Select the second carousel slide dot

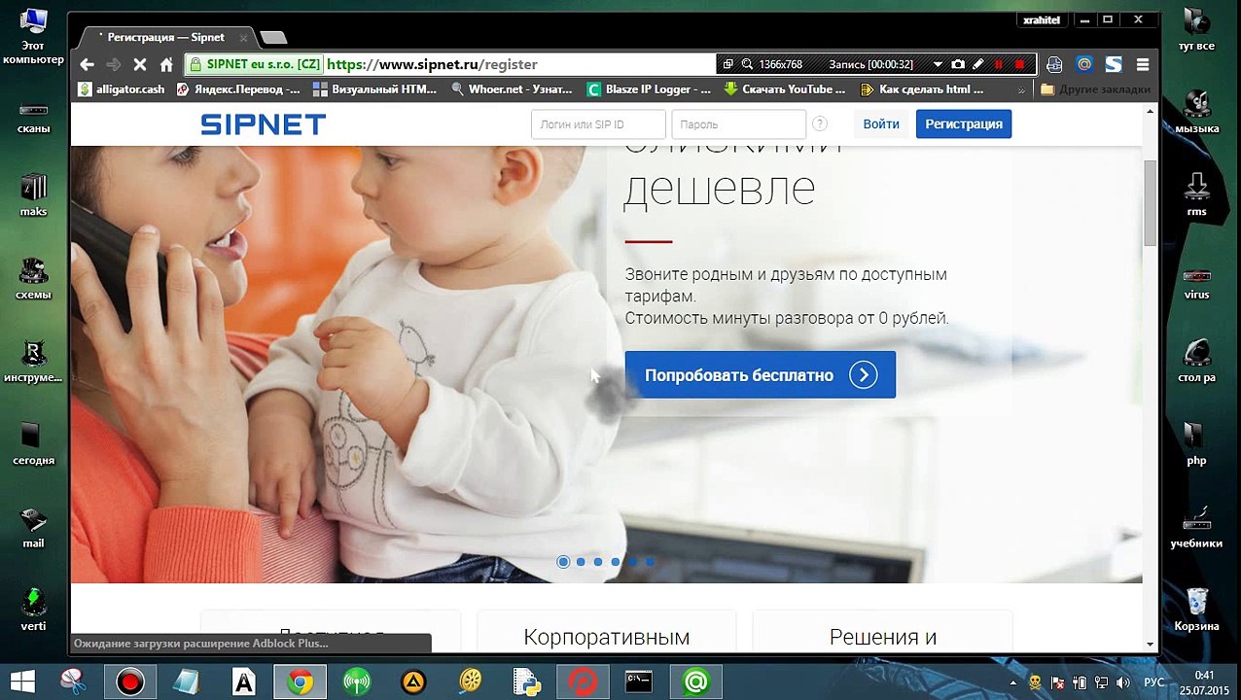(581, 562)
